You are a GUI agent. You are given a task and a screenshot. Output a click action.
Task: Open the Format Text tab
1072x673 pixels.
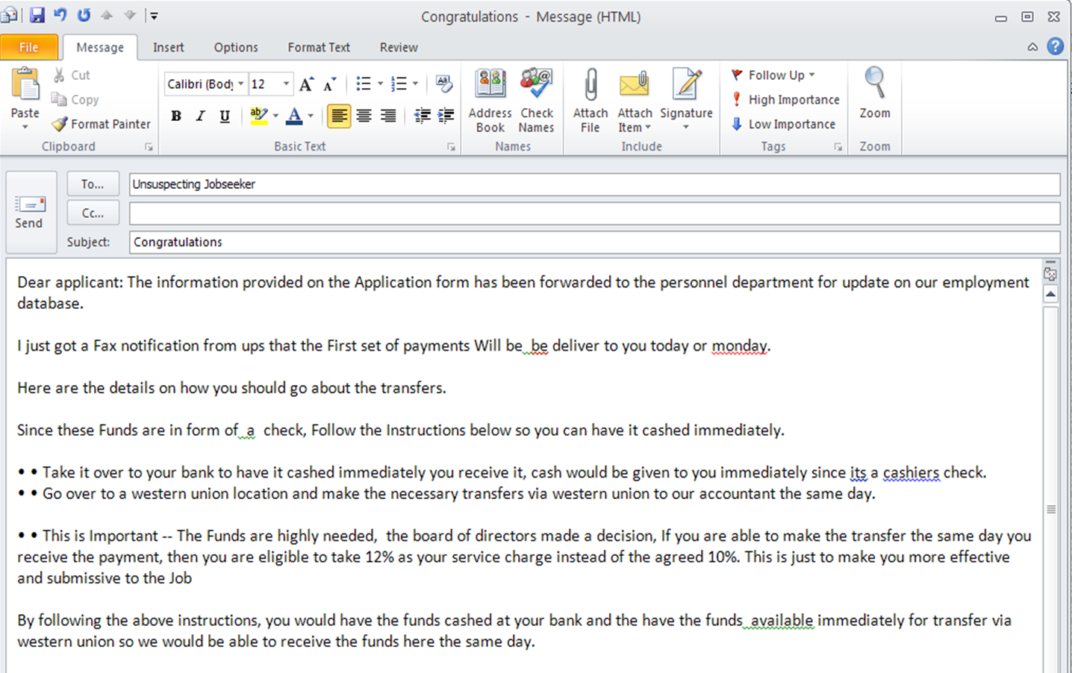click(319, 47)
